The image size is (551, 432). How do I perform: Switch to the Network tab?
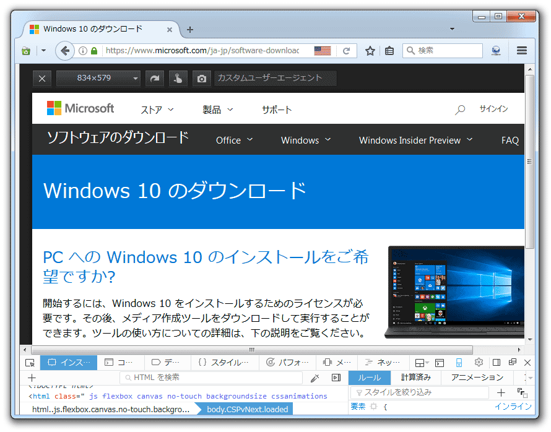tap(383, 363)
